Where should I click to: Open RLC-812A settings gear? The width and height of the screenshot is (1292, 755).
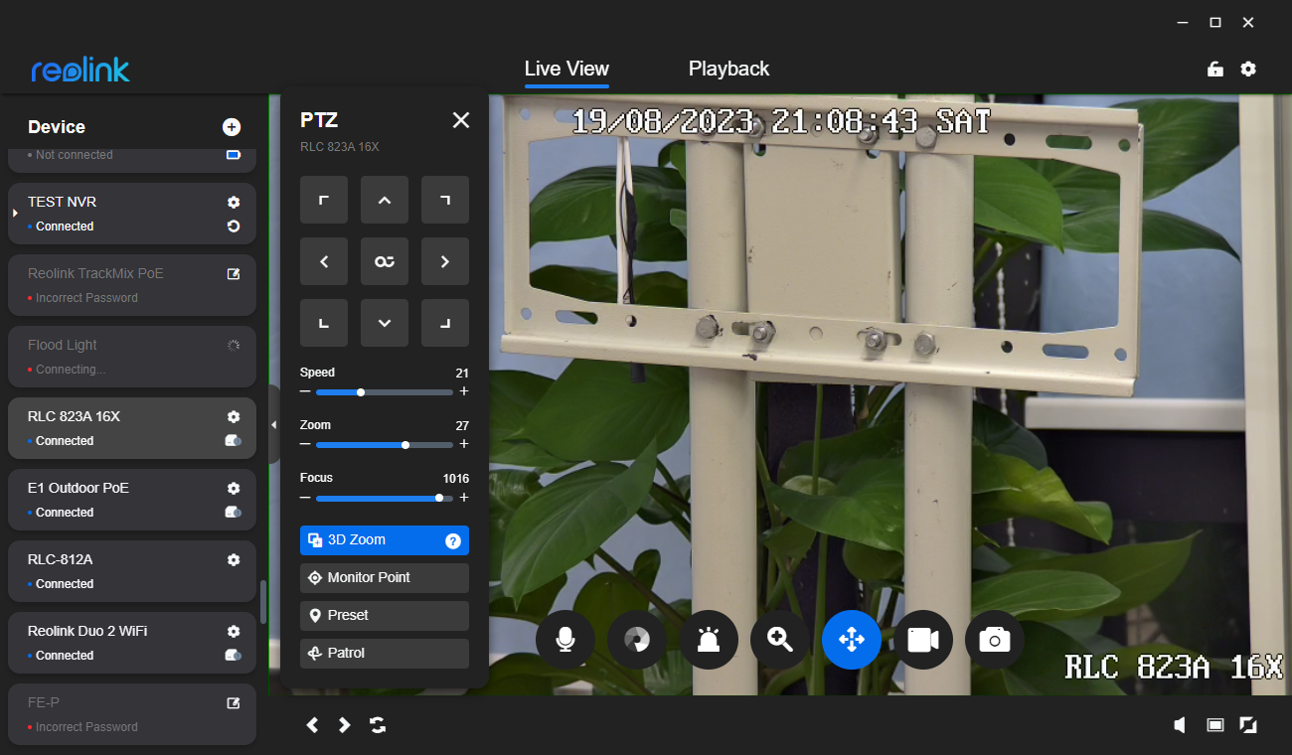tap(234, 559)
